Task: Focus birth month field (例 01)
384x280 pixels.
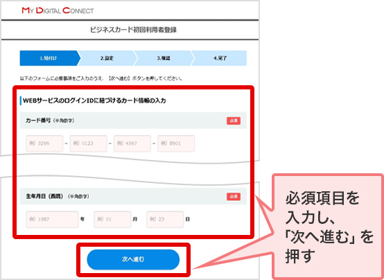Action: [x=112, y=219]
